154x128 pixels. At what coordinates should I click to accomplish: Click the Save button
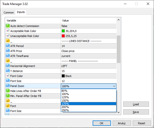136,112
